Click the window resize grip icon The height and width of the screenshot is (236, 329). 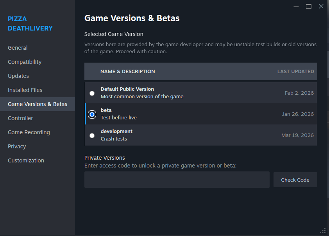[x=323, y=231]
